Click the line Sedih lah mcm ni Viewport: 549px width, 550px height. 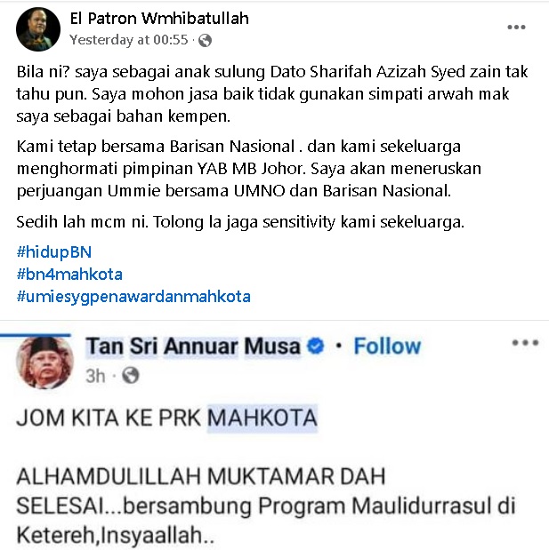coord(240,222)
